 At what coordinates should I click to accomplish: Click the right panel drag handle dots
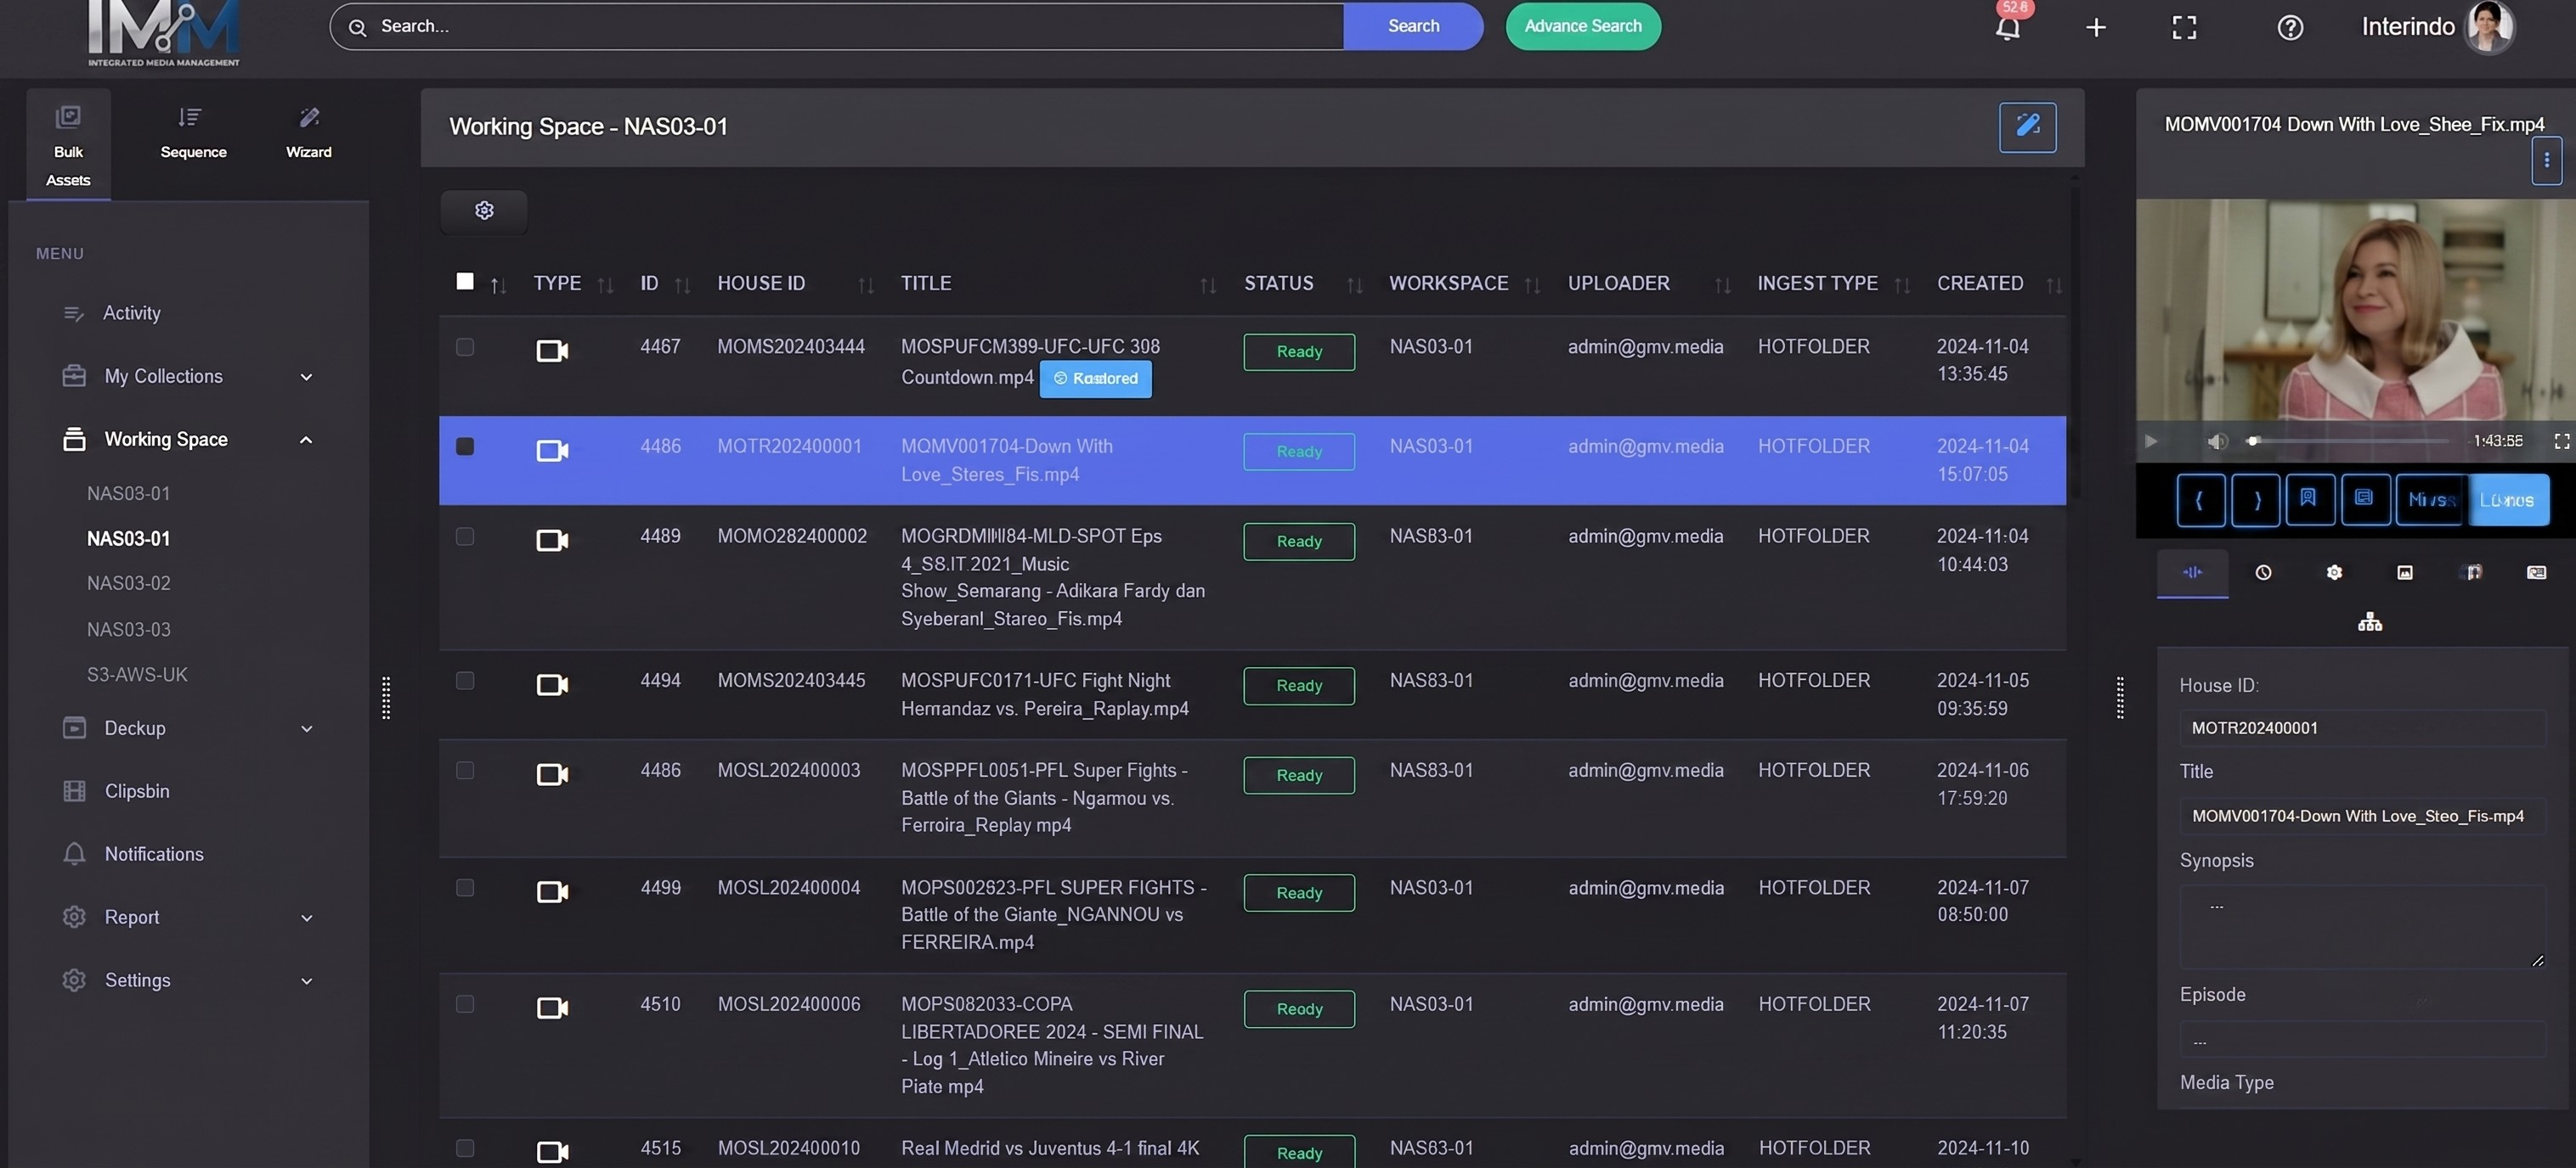pos(2120,698)
